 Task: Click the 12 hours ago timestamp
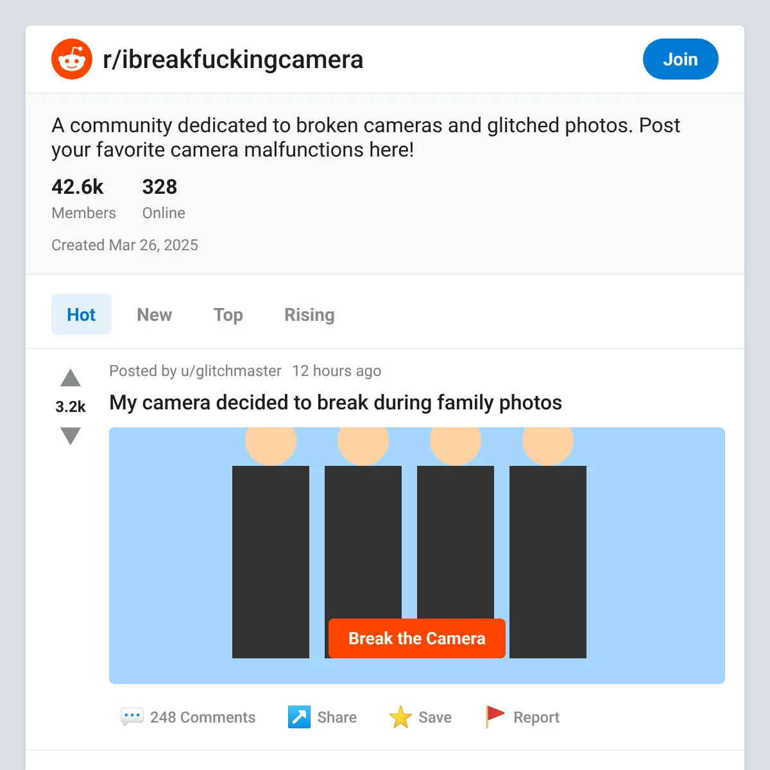[337, 371]
